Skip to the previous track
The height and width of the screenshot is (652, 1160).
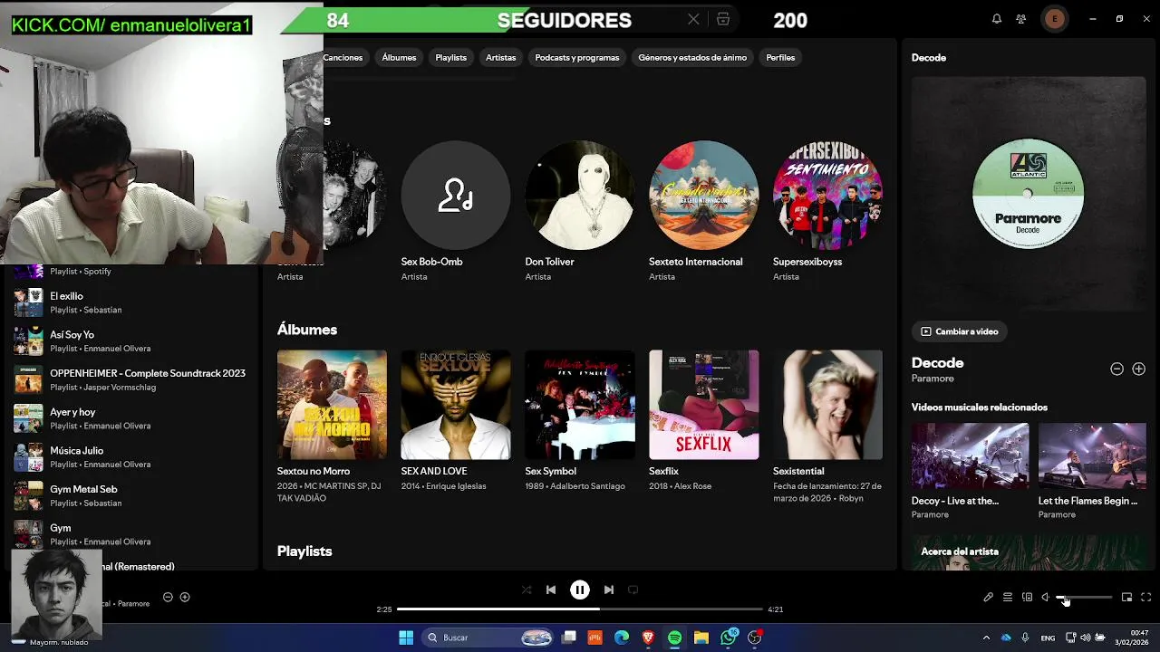550,590
